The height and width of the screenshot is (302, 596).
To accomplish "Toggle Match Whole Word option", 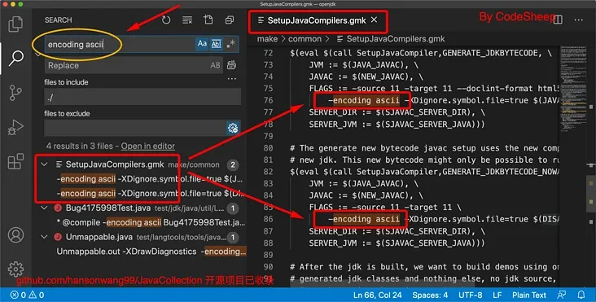I will point(217,44).
